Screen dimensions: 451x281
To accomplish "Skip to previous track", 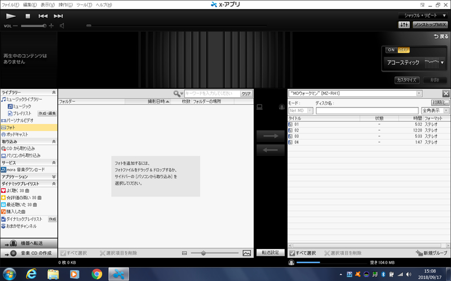I will click(43, 16).
